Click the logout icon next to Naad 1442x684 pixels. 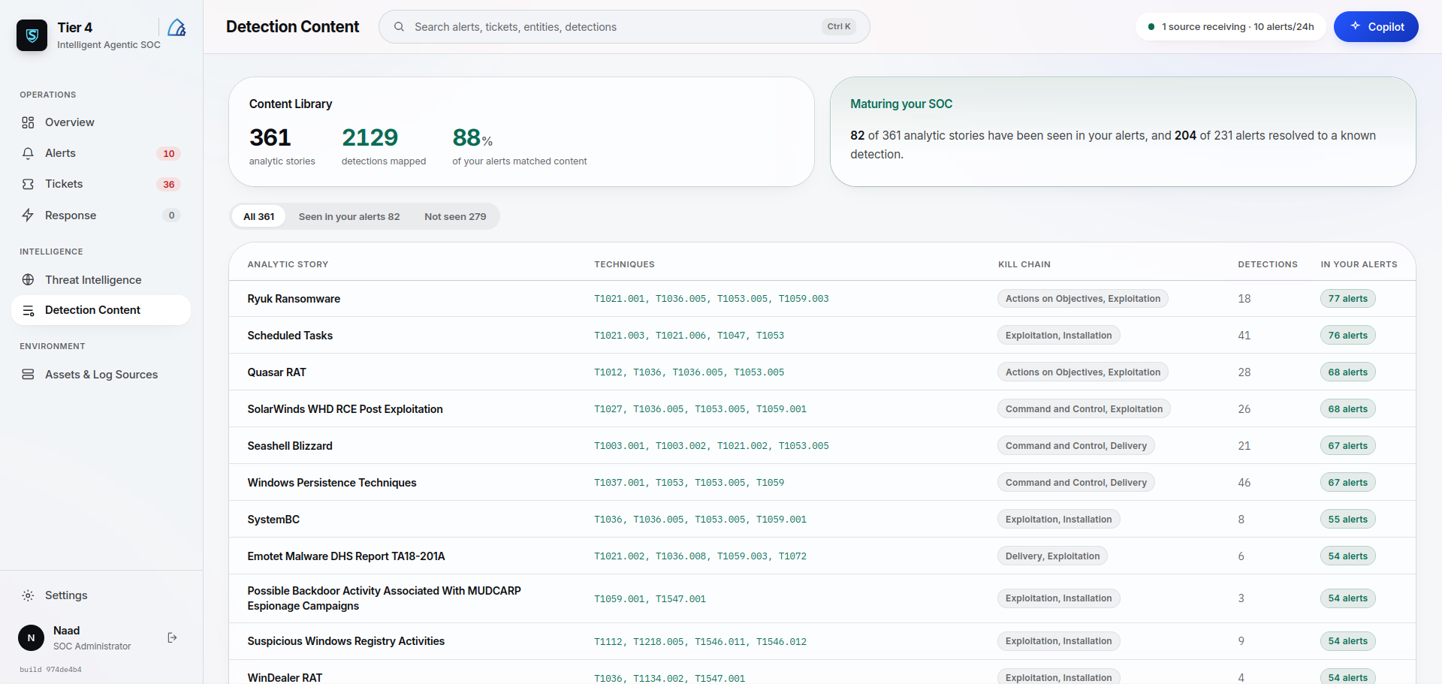point(172,637)
